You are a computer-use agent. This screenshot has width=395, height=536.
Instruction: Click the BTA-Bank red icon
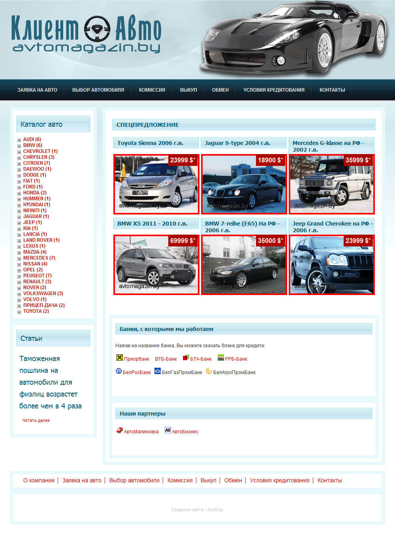(186, 357)
